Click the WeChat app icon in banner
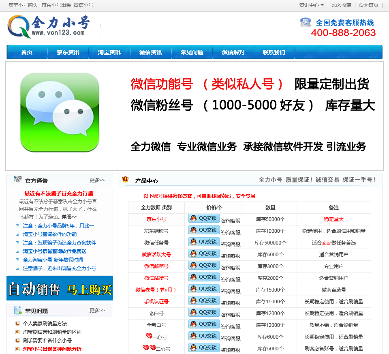The width and height of the screenshot is (389, 354). (60, 112)
